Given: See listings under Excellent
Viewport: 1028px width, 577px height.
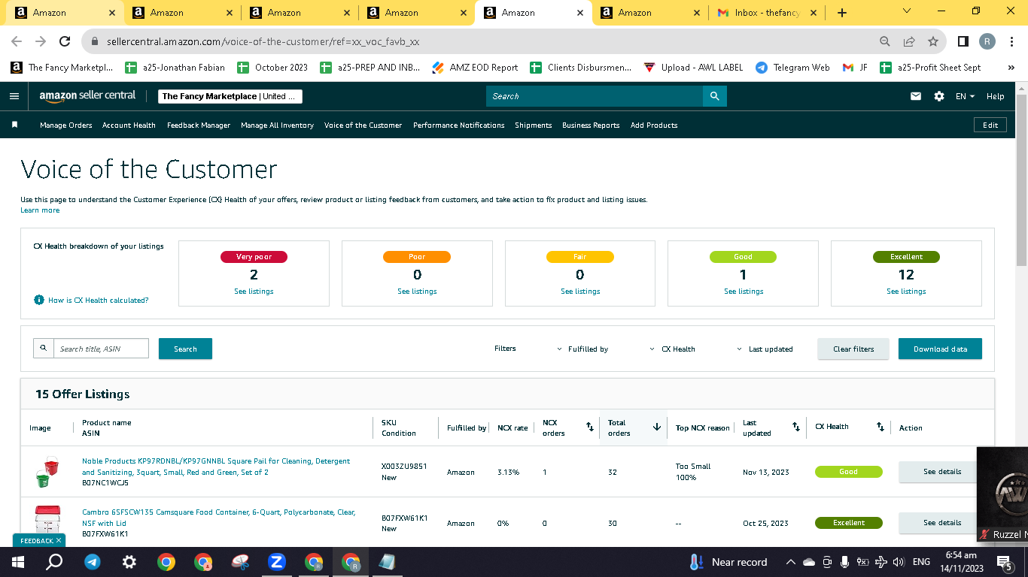Looking at the screenshot, I should coord(906,292).
